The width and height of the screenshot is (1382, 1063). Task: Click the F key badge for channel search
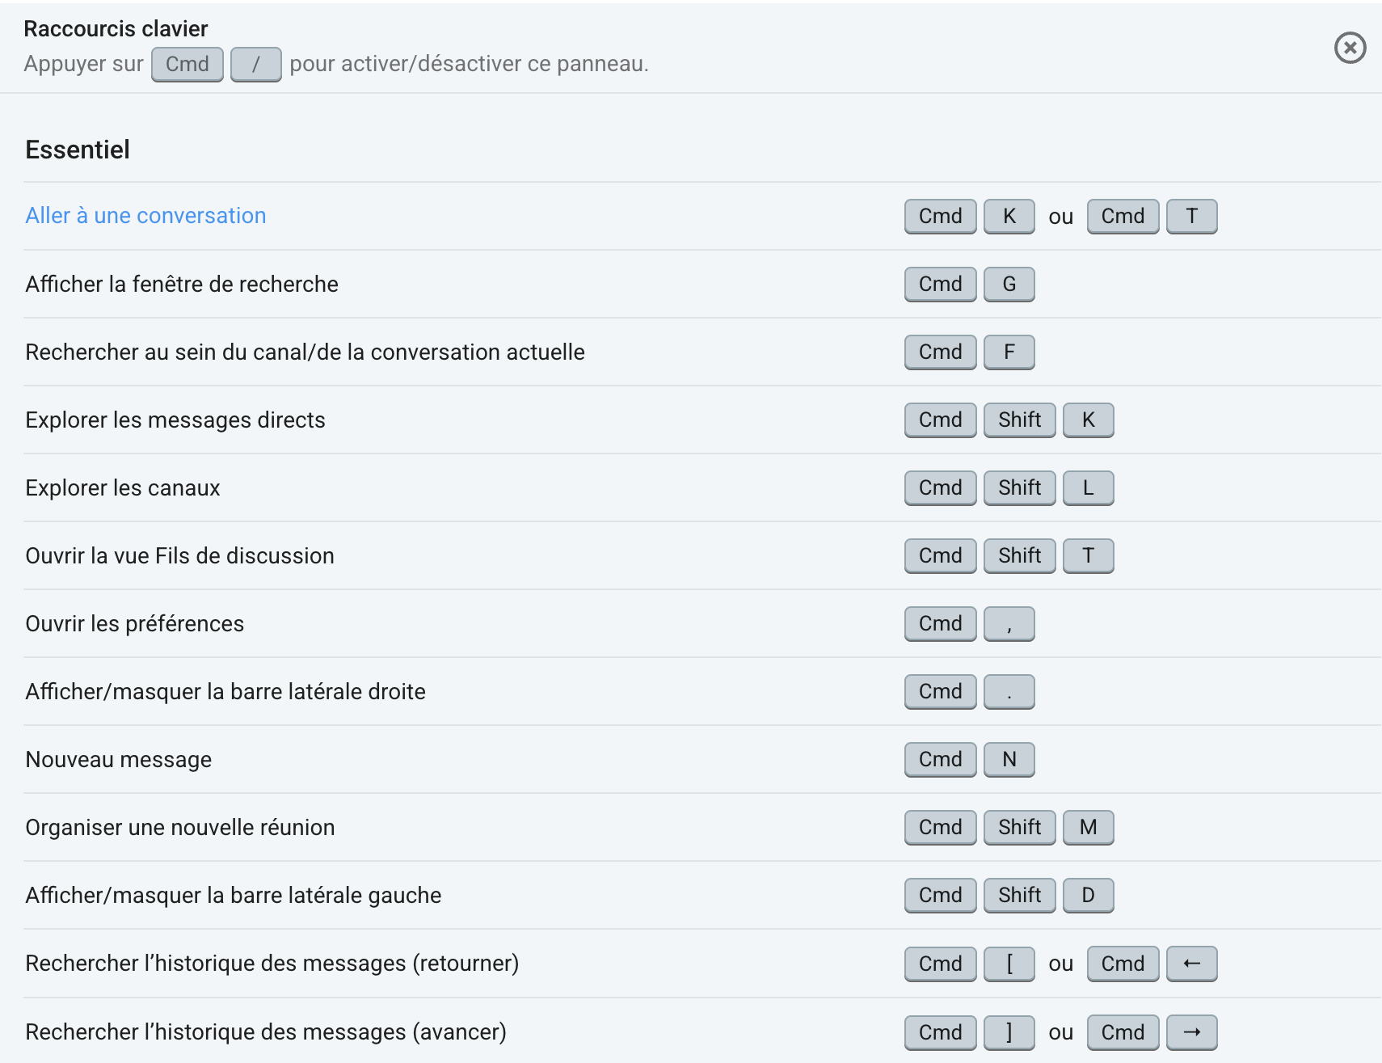(x=1009, y=352)
